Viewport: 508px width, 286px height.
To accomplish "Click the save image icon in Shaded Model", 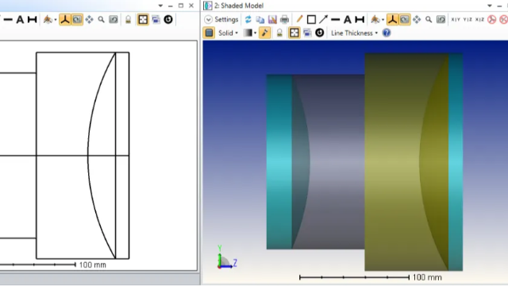I will click(x=272, y=19).
